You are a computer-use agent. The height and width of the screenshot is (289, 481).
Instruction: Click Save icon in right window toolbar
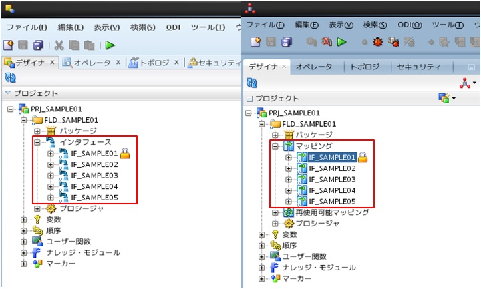(x=271, y=41)
